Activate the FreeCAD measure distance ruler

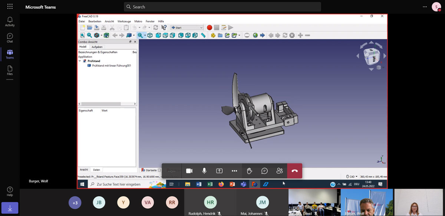coord(203,35)
